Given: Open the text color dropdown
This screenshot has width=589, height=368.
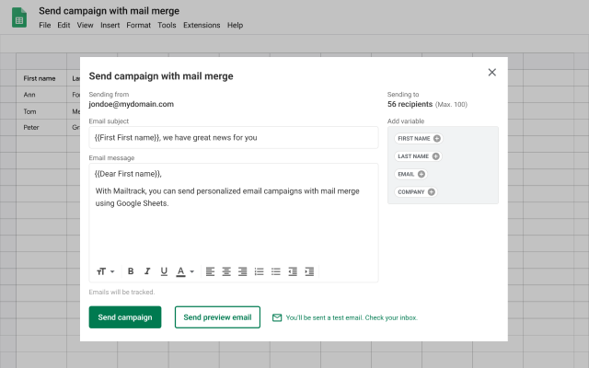Looking at the screenshot, I should pyautogui.click(x=185, y=271).
